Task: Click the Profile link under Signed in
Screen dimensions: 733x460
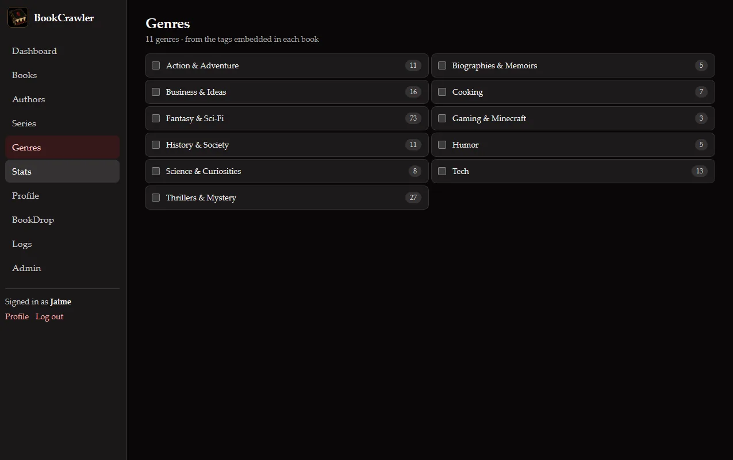Action: 17,316
